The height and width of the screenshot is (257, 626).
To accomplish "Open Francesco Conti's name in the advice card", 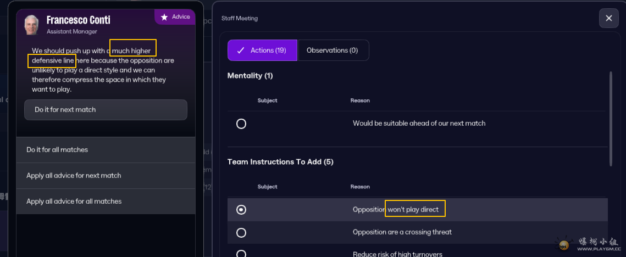I will (79, 20).
